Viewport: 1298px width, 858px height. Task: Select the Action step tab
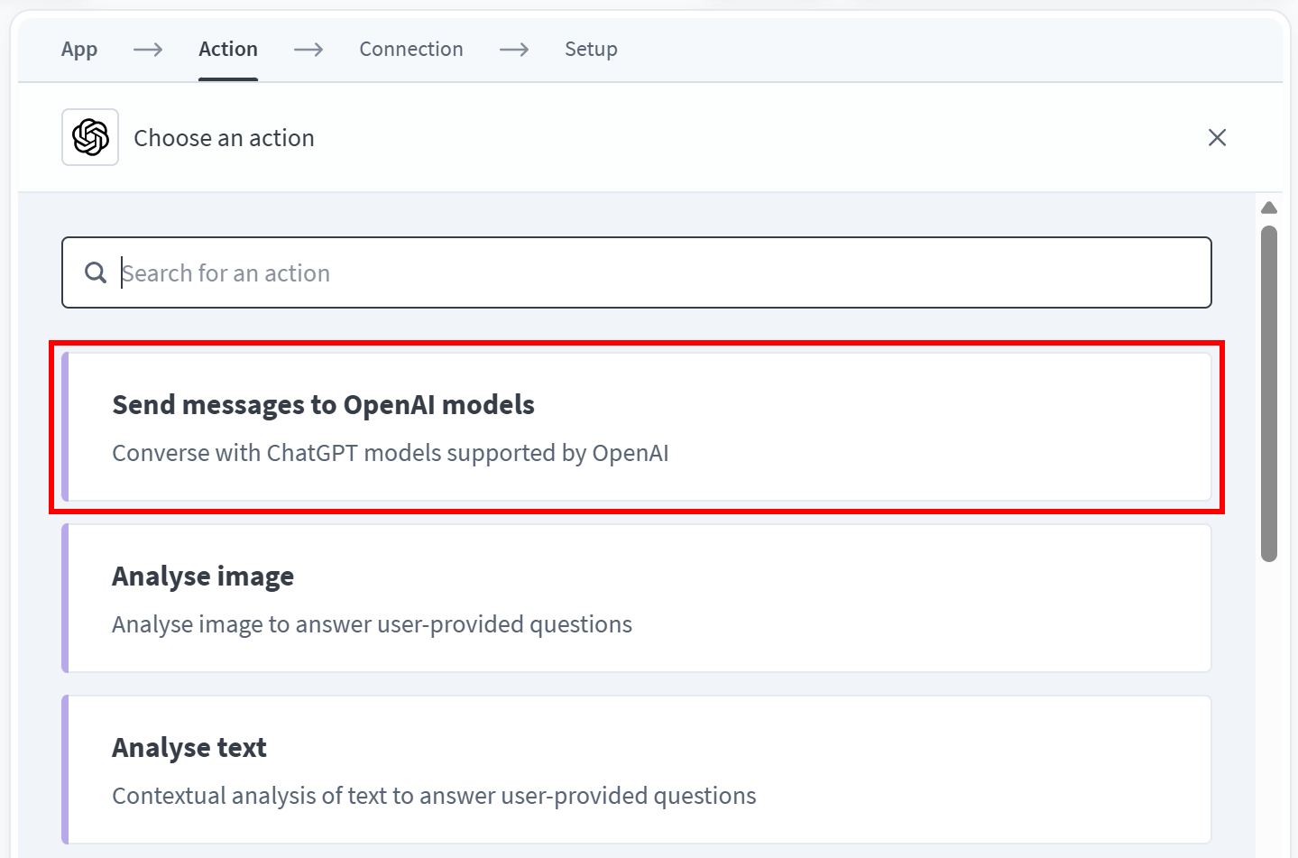click(228, 50)
